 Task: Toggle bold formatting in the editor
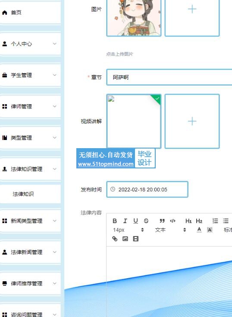(x=115, y=221)
